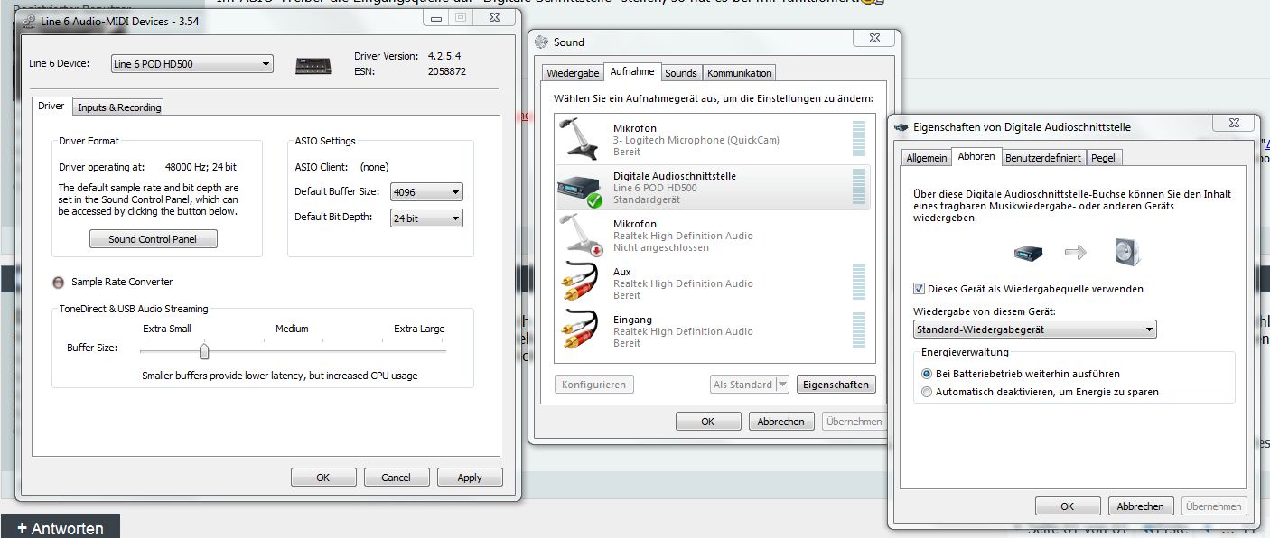
Task: Switch to the Pegel tab
Action: pyautogui.click(x=1103, y=158)
